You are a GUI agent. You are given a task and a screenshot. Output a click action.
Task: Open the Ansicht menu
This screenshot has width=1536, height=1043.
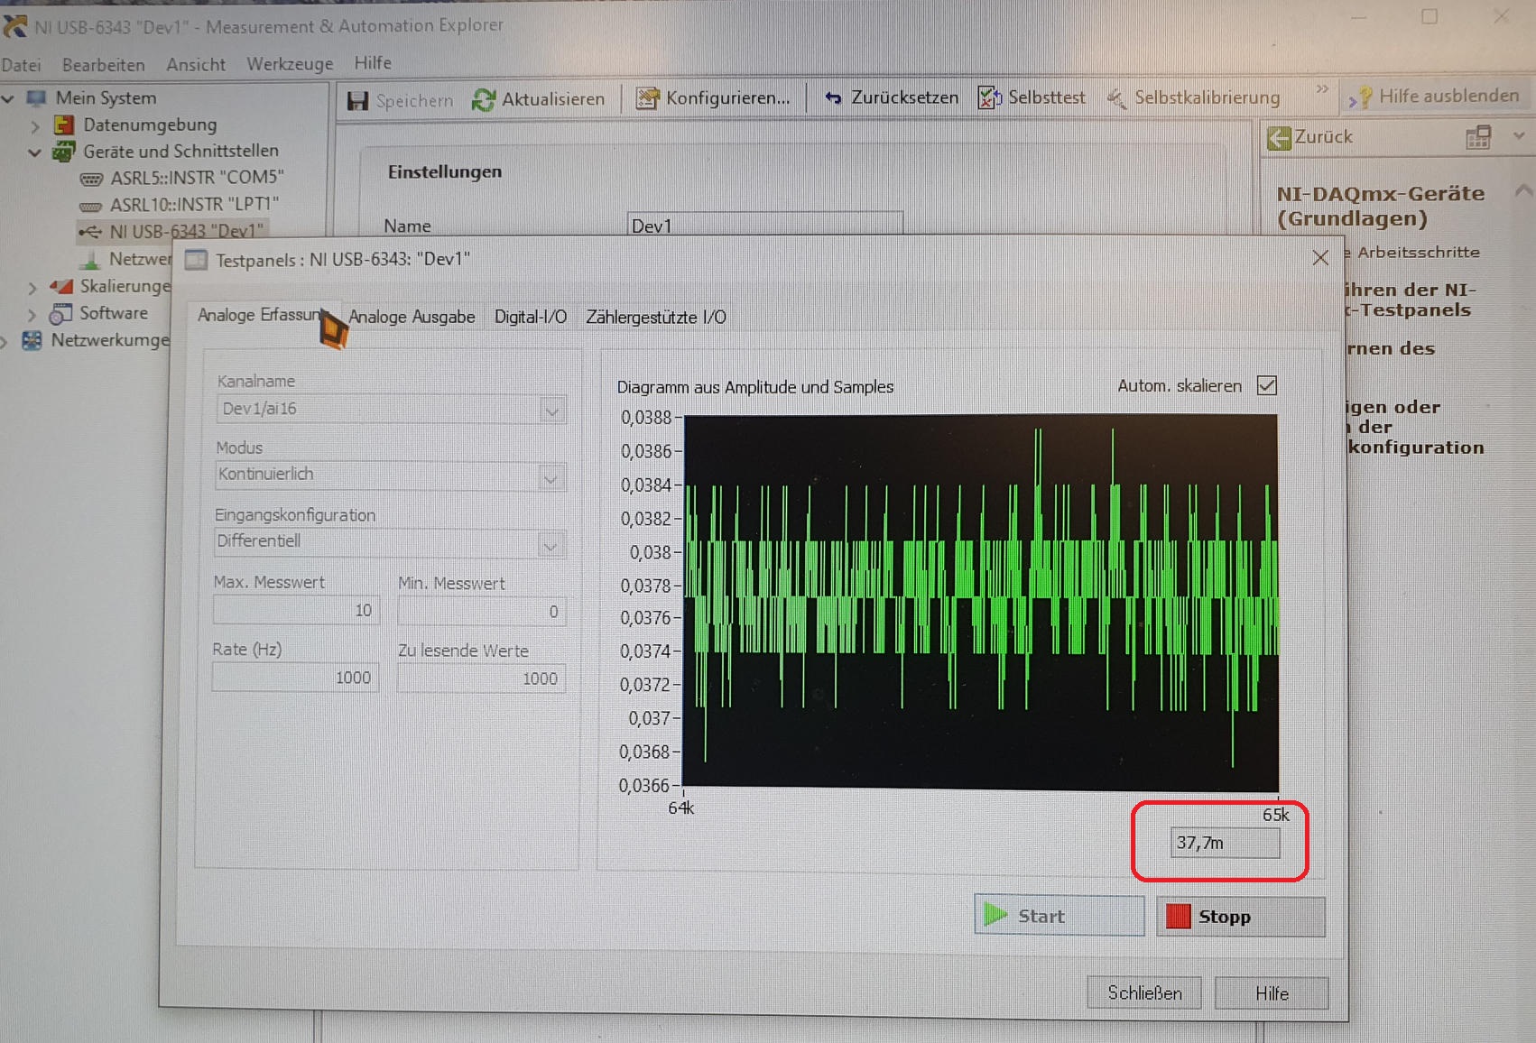(x=196, y=64)
